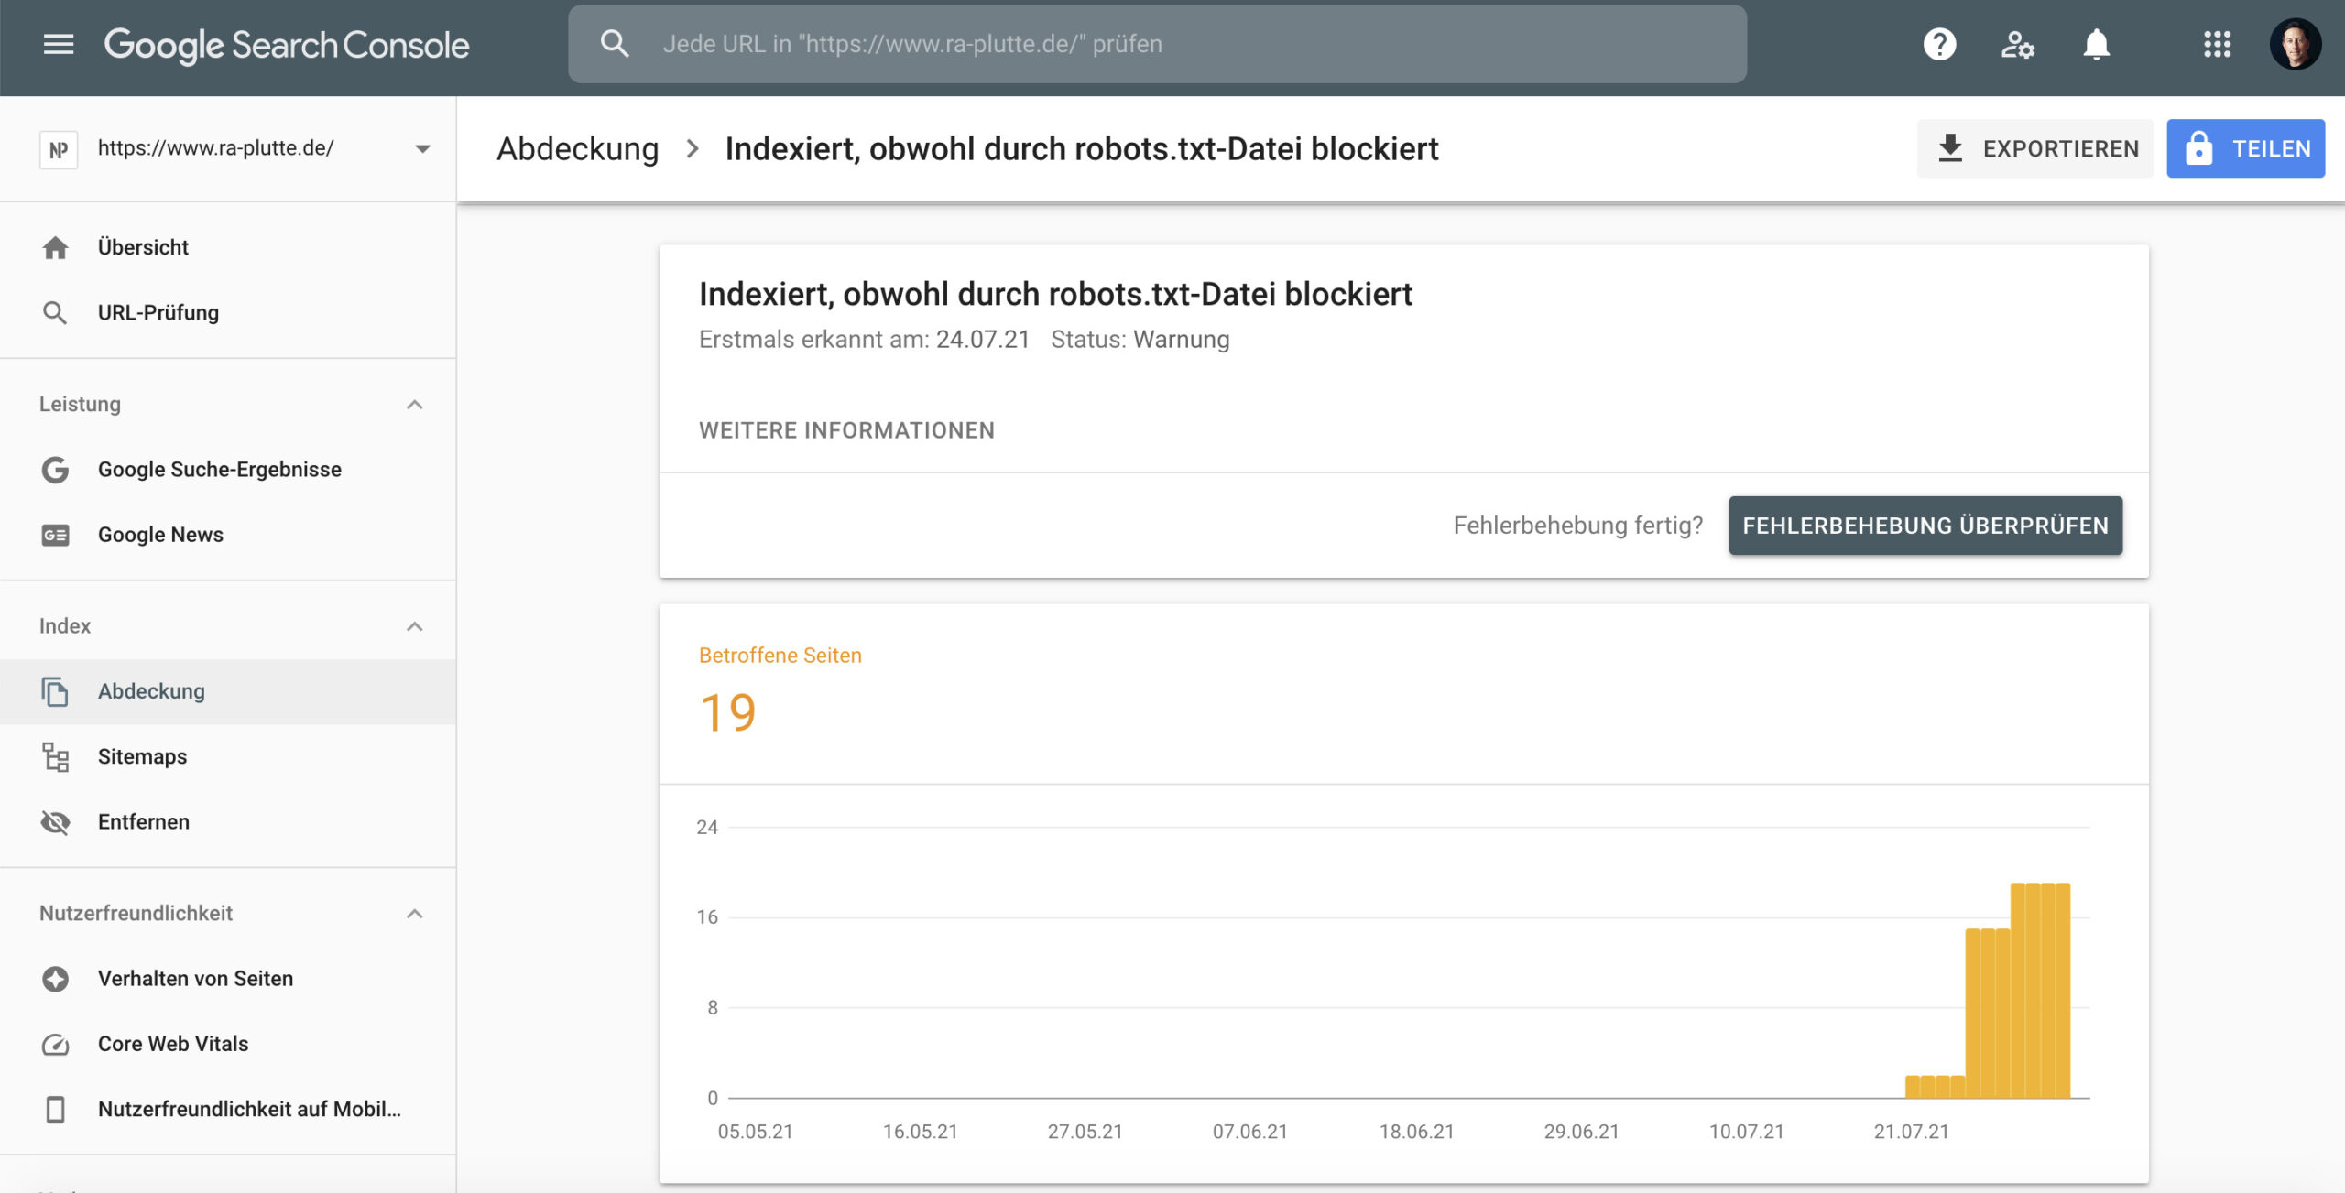Open URL-Prüfung in the sidebar

(x=158, y=312)
